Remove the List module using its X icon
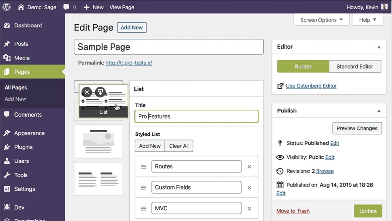This screenshot has height=221, width=392. (87, 92)
